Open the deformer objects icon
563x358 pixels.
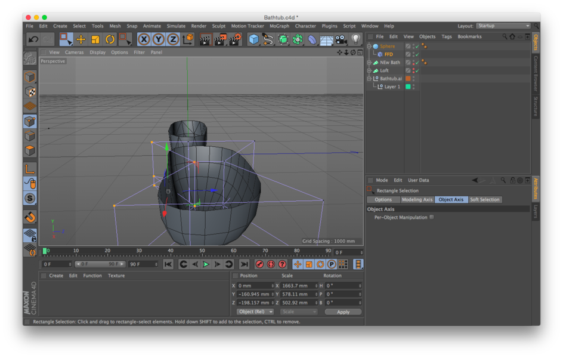click(x=312, y=39)
